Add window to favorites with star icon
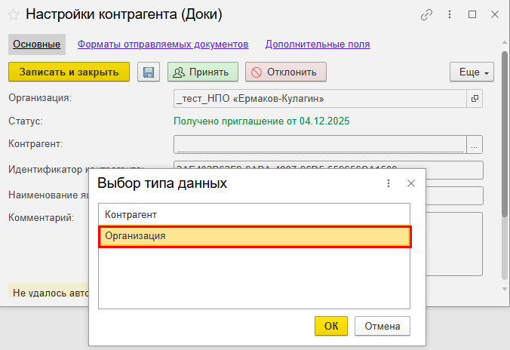The image size is (510, 350). pyautogui.click(x=14, y=14)
